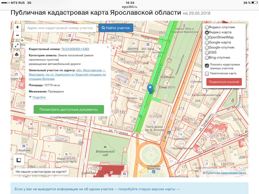Click Поделиться ссылкой red button
Image resolution: width=259 pixels, height=194 pixels.
224,82
